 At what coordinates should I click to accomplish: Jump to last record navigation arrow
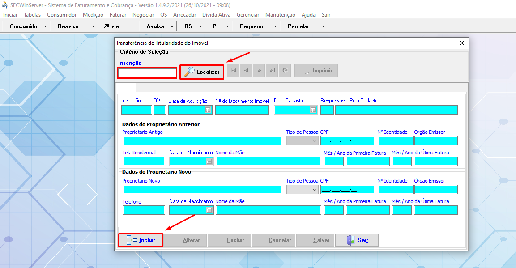tap(272, 71)
